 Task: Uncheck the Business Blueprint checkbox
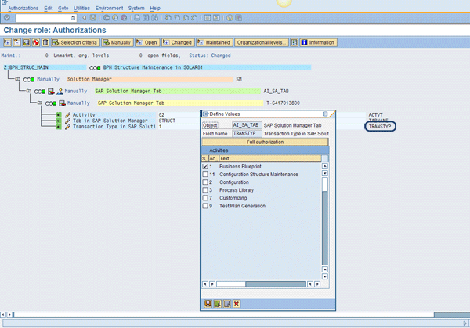pyautogui.click(x=205, y=167)
